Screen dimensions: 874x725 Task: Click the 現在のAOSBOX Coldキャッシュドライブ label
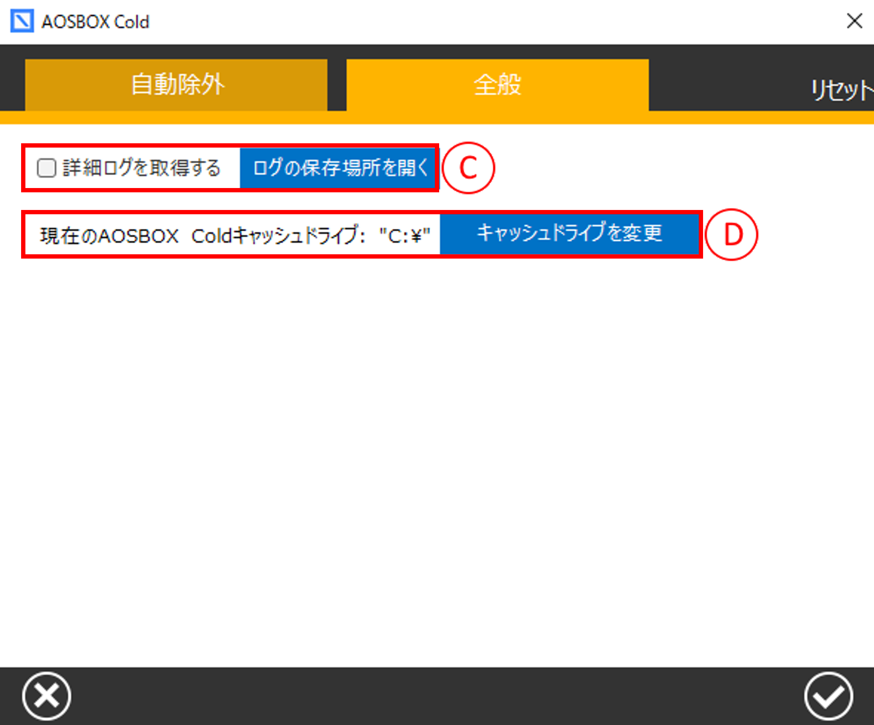coord(202,235)
